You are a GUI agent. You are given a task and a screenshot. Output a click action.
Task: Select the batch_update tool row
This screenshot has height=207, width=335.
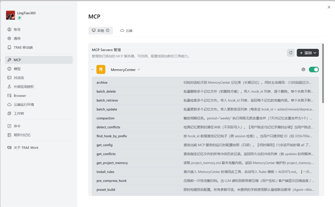point(205,109)
